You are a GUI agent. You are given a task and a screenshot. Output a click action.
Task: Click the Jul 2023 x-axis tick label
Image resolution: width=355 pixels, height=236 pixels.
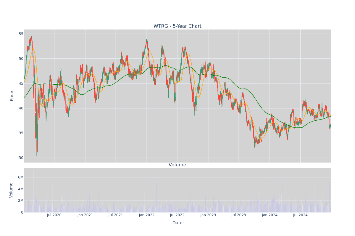click(x=239, y=215)
